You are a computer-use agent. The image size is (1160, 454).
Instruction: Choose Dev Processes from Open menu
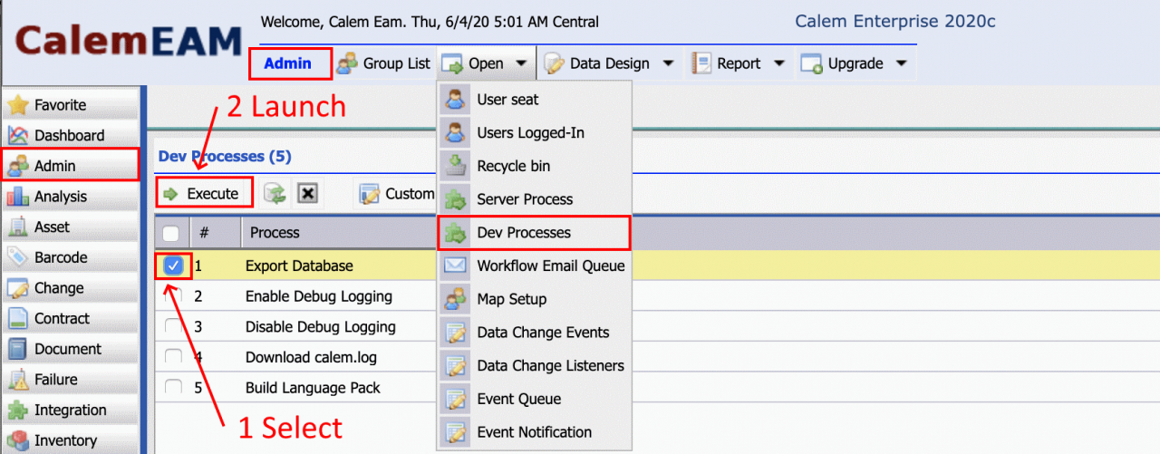pyautogui.click(x=534, y=233)
